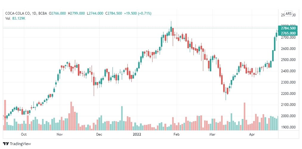Select the Feb time axis label
This screenshot has height=149, width=302.
pyautogui.click(x=176, y=134)
